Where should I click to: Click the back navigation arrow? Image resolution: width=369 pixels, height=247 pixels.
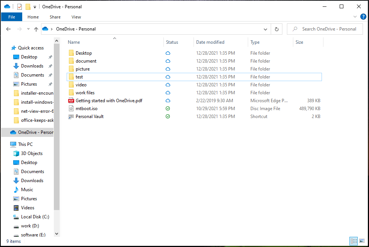coord(8,29)
